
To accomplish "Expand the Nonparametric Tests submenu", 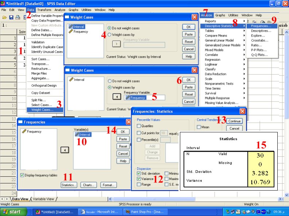I will pyautogui.click(x=223, y=84).
